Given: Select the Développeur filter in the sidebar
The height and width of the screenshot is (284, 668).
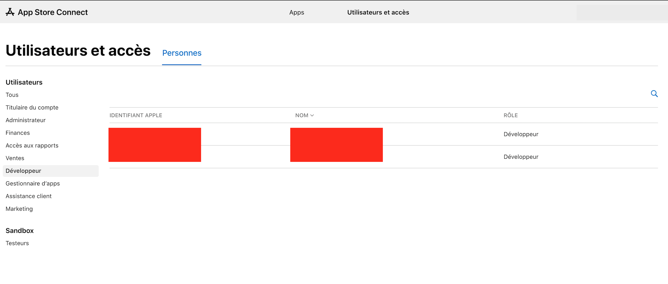Looking at the screenshot, I should pyautogui.click(x=51, y=171).
